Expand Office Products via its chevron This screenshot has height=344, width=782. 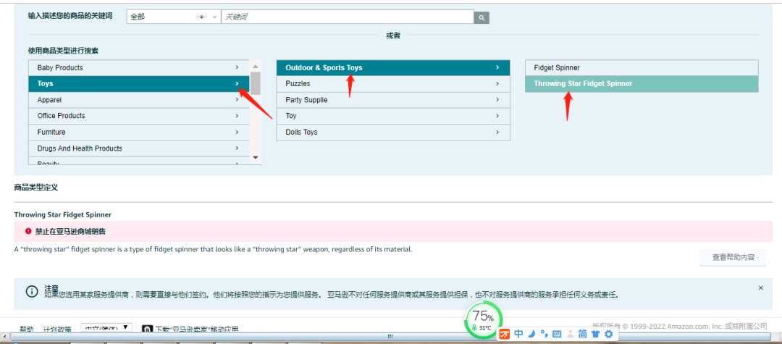coord(237,116)
